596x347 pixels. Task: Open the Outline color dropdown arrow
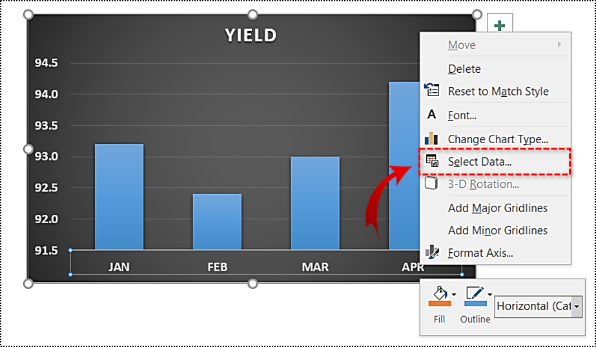(489, 294)
